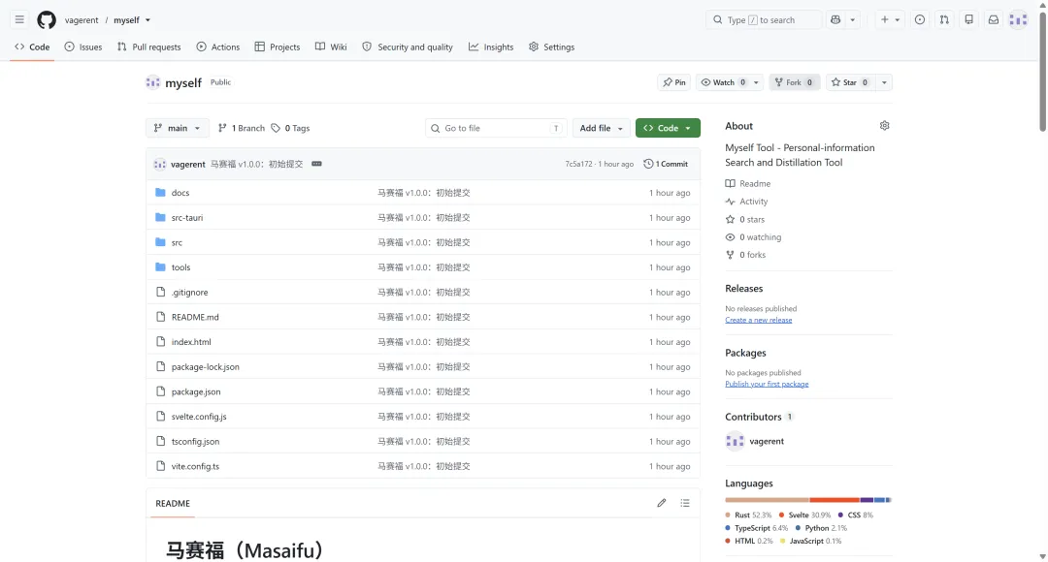Open the dropdown arrow beside Copilot icon

coord(853,20)
